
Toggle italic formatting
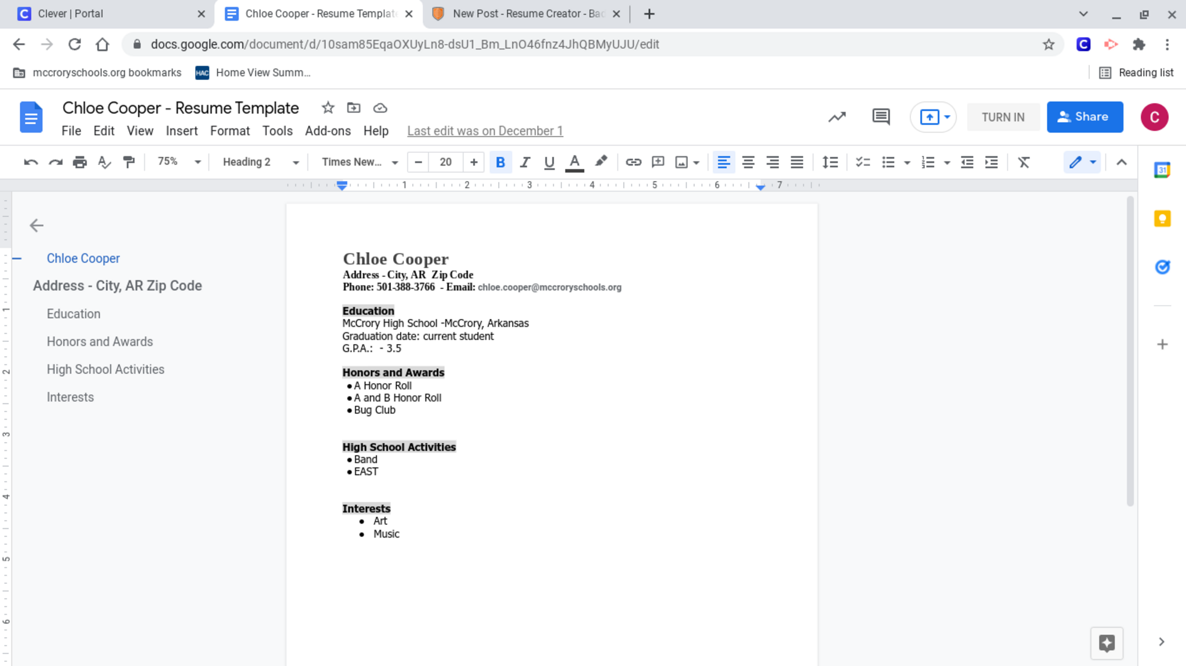[525, 163]
